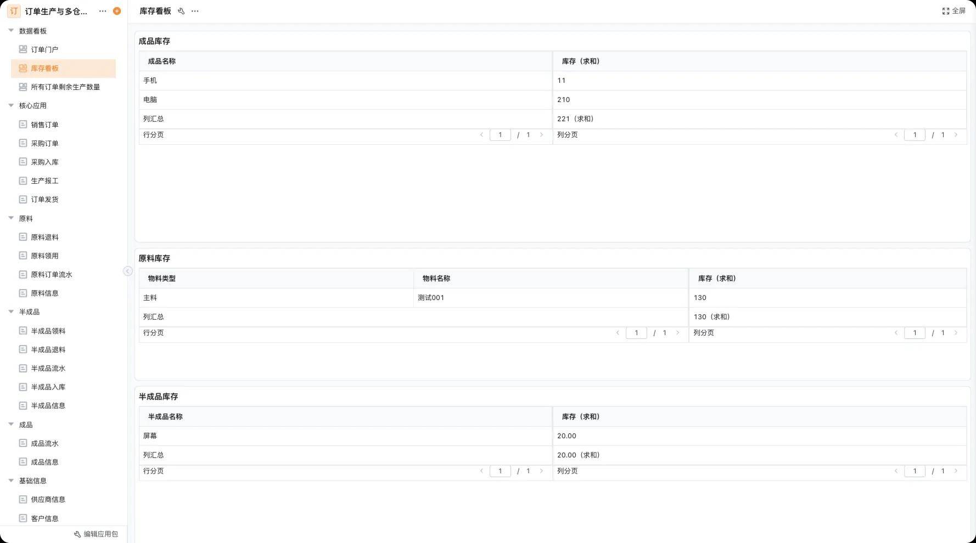Click 编辑应用包 at the sidebar bottom
Screen dimensions: 976x543
pyautogui.click(x=96, y=534)
